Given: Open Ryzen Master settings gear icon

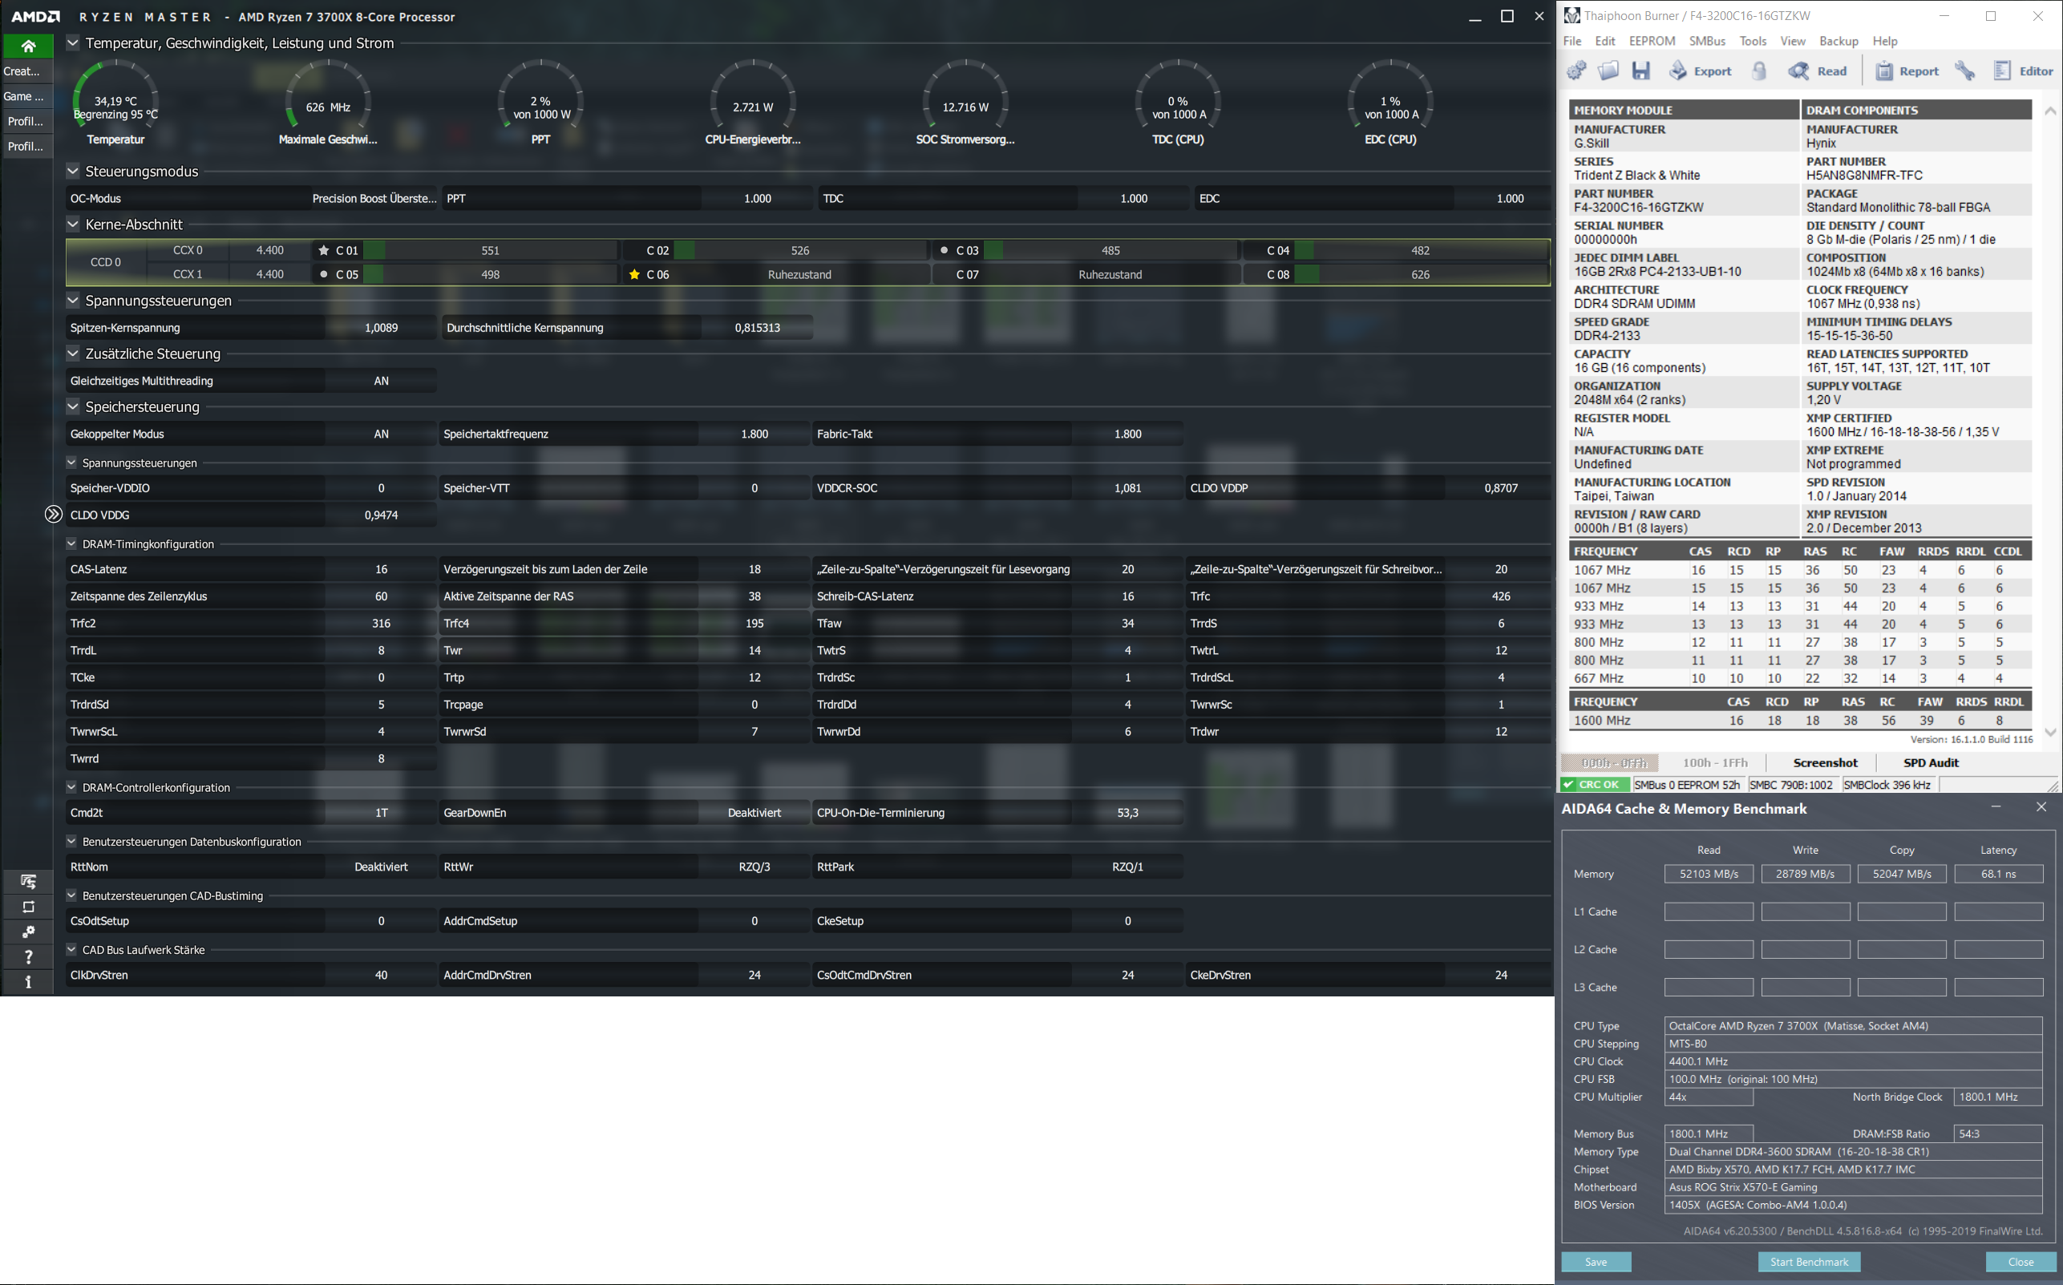Looking at the screenshot, I should pos(28,932).
